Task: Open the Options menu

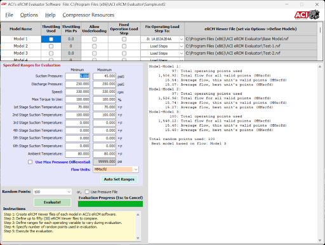Action: coord(29,15)
